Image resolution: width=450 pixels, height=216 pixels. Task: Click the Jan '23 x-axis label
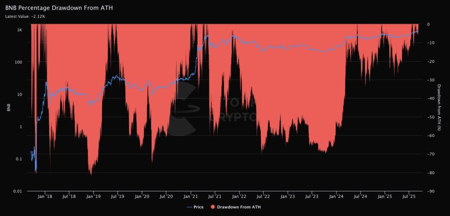[x=287, y=196]
